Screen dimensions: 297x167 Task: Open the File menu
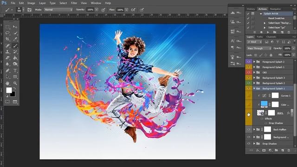pos(13,3)
